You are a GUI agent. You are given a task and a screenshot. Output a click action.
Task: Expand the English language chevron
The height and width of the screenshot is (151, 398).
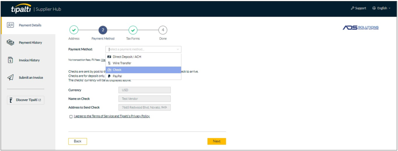(389, 9)
